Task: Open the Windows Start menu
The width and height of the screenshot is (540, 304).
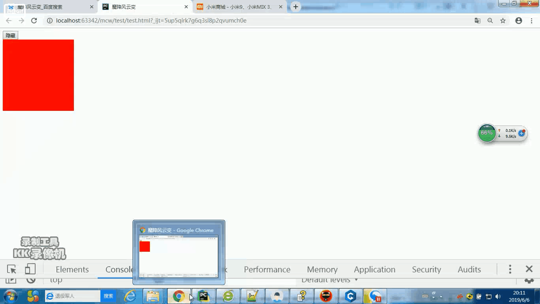Action: [11, 296]
